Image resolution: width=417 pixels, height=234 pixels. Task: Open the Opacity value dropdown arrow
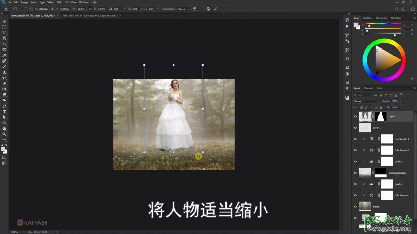(x=400, y=101)
